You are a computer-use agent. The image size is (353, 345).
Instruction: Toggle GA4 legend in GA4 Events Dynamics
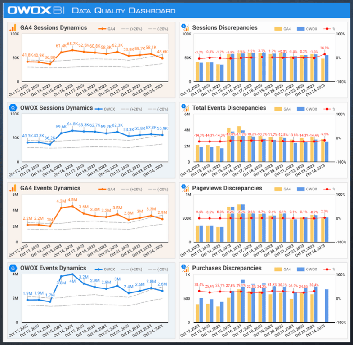click(107, 190)
